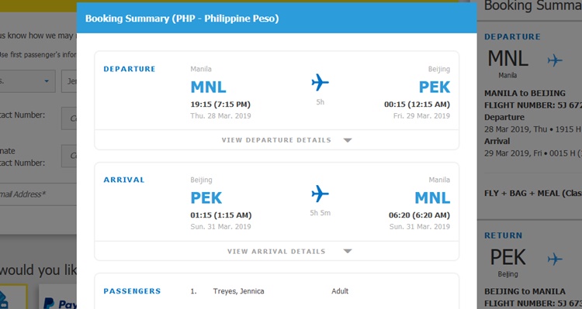This screenshot has height=309, width=582.
Task: Click the arrow next to View Arrival Details
Action: pyautogui.click(x=348, y=251)
